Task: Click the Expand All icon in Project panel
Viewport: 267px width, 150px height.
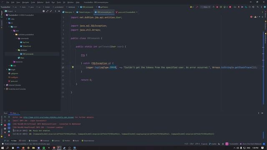Action: (47, 11)
